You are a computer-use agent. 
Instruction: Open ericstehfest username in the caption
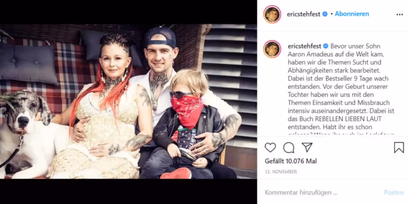tap(305, 46)
